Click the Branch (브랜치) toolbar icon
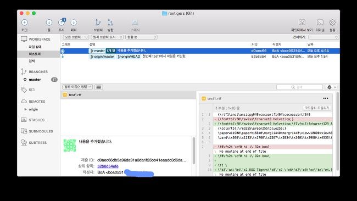The image size is (357, 201). 98,23
